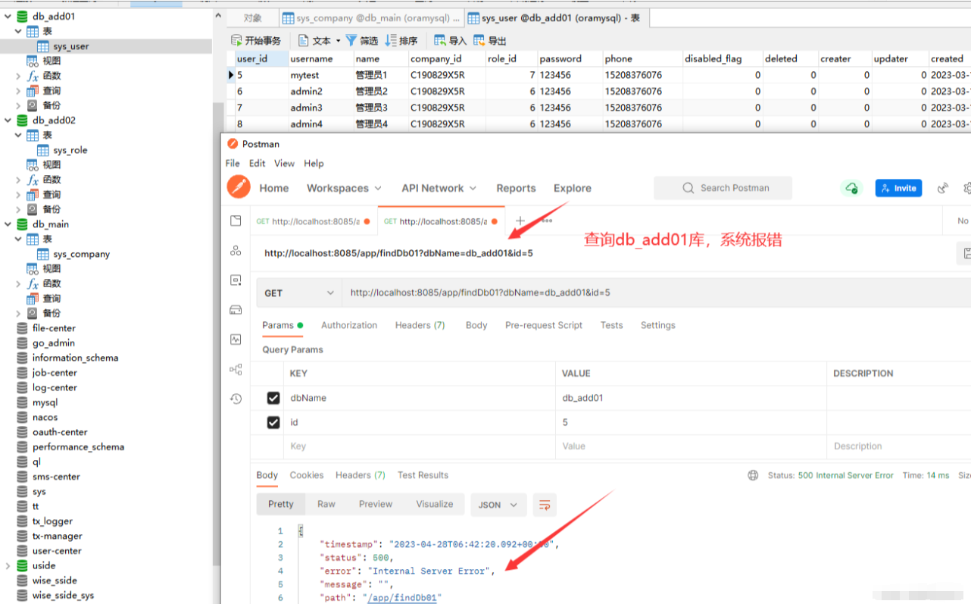Open Monitors icon in Postman sidebar
This screenshot has width=971, height=604.
click(x=236, y=340)
